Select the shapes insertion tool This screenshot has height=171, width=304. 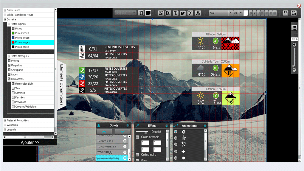[x=183, y=13]
